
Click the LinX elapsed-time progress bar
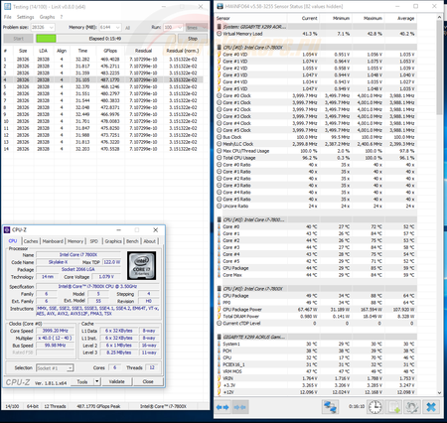point(105,39)
